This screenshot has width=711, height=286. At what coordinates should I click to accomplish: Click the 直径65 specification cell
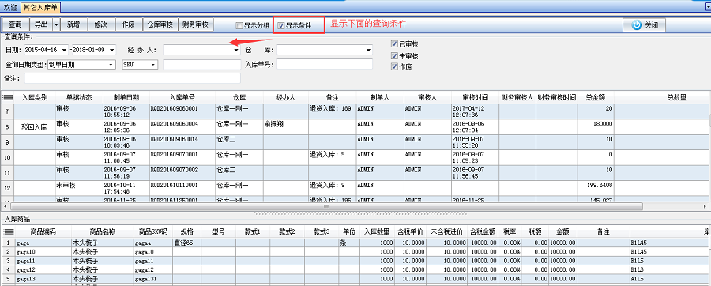point(186,243)
